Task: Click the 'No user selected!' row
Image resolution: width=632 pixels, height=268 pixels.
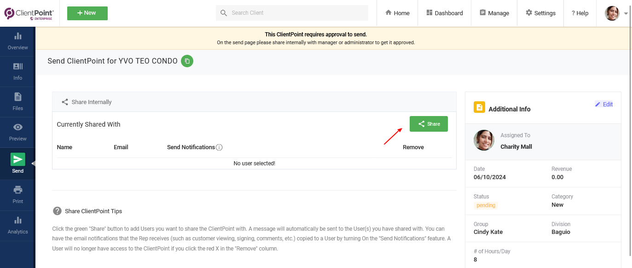Action: pos(254,163)
